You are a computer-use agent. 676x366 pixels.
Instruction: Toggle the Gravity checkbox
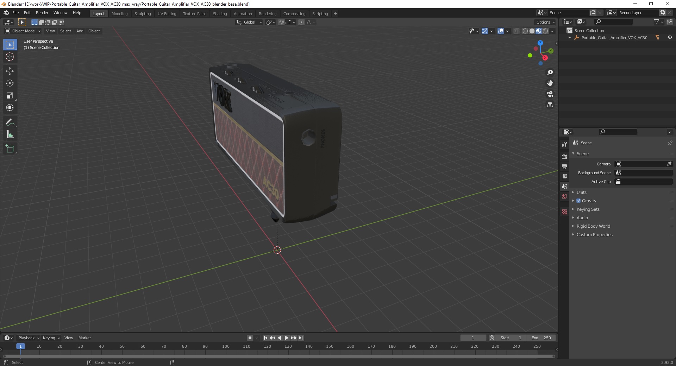(x=578, y=201)
